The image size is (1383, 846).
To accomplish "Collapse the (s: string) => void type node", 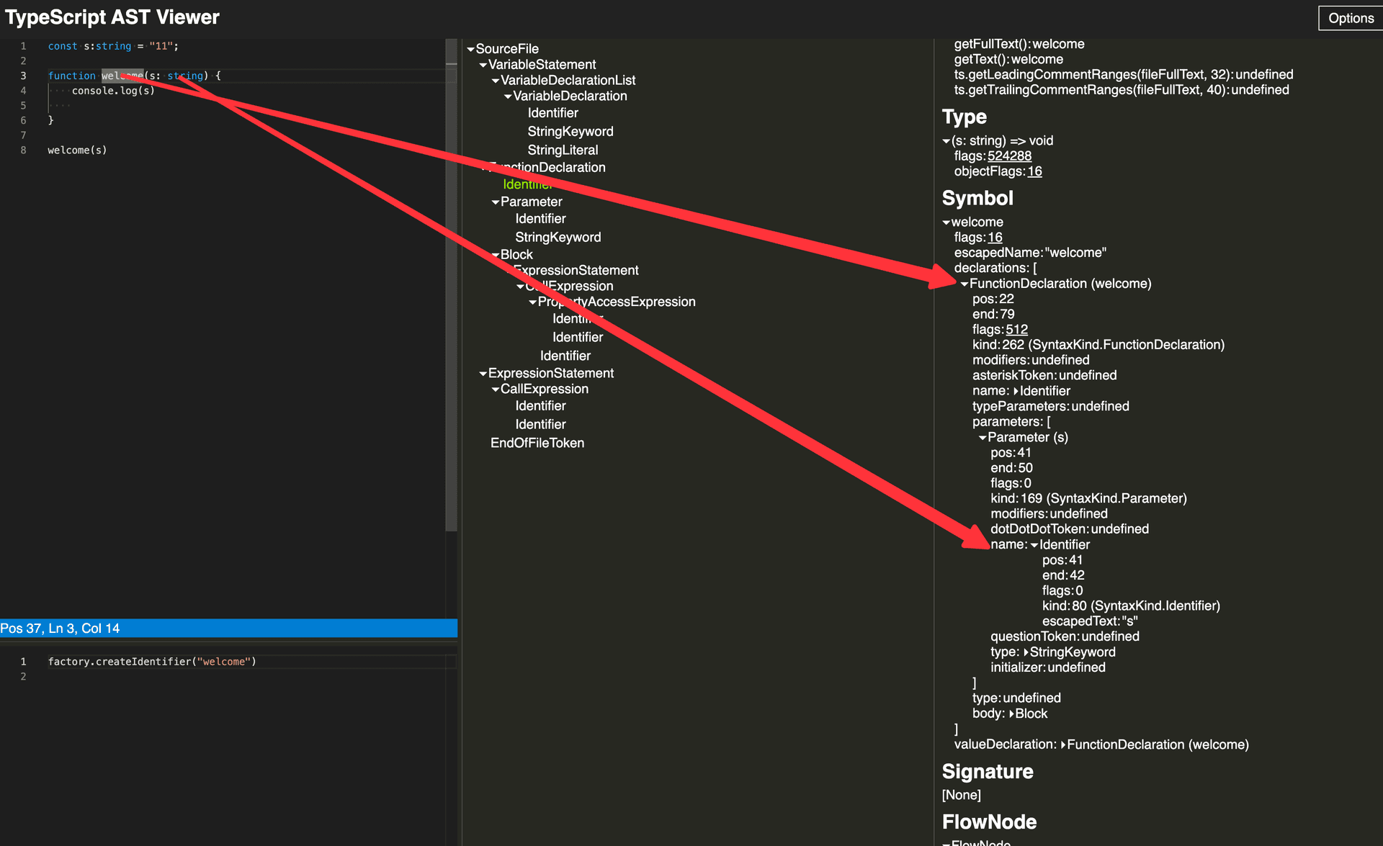I will pos(946,141).
